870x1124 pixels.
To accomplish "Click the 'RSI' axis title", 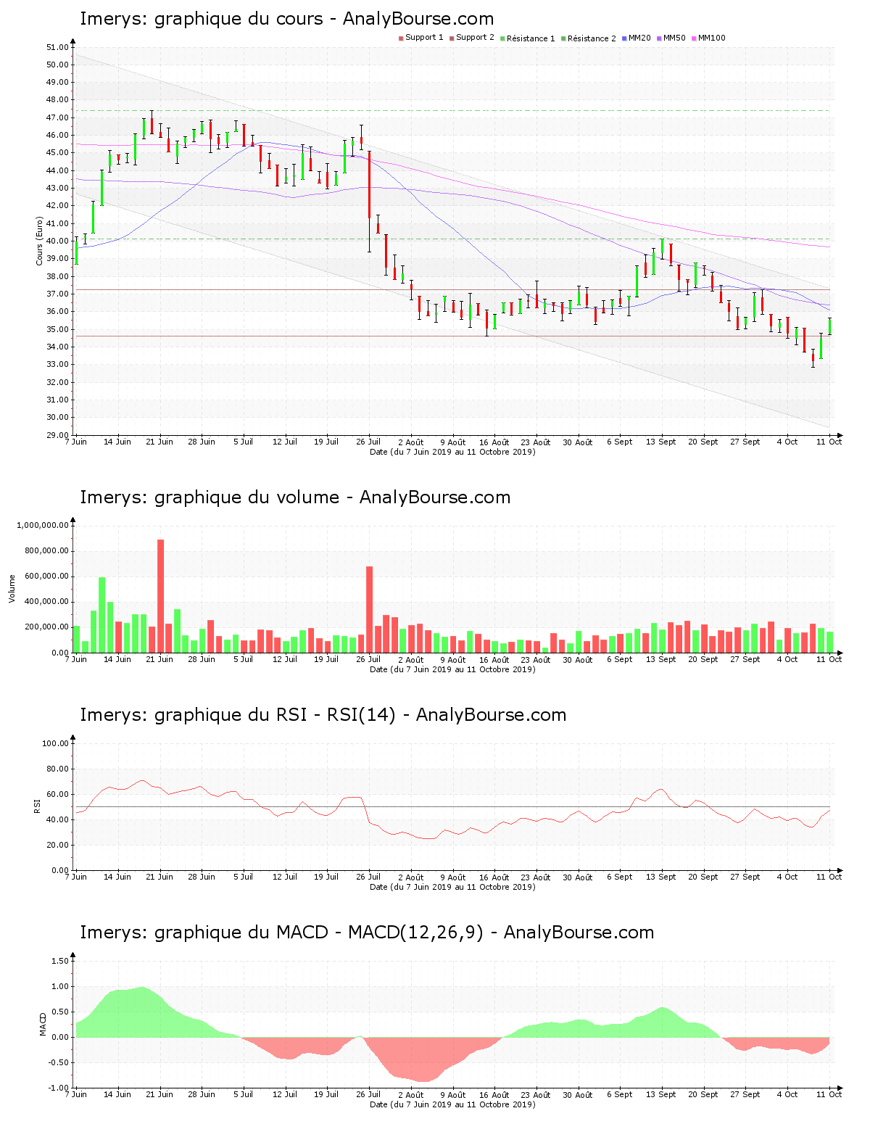I will (x=38, y=806).
